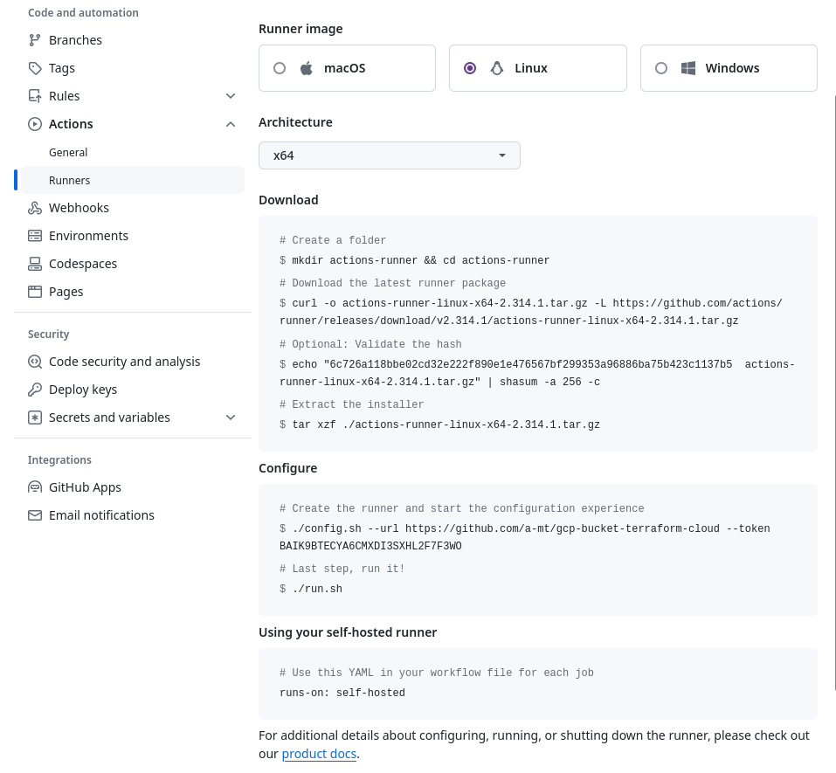Image resolution: width=836 pixels, height=773 pixels.
Task: Select the Deploy keys icon
Action: click(35, 390)
